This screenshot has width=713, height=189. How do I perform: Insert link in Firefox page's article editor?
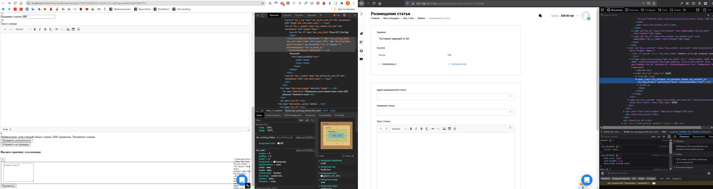(433, 129)
